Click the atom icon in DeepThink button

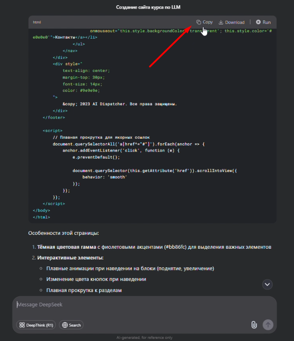tap(22, 325)
